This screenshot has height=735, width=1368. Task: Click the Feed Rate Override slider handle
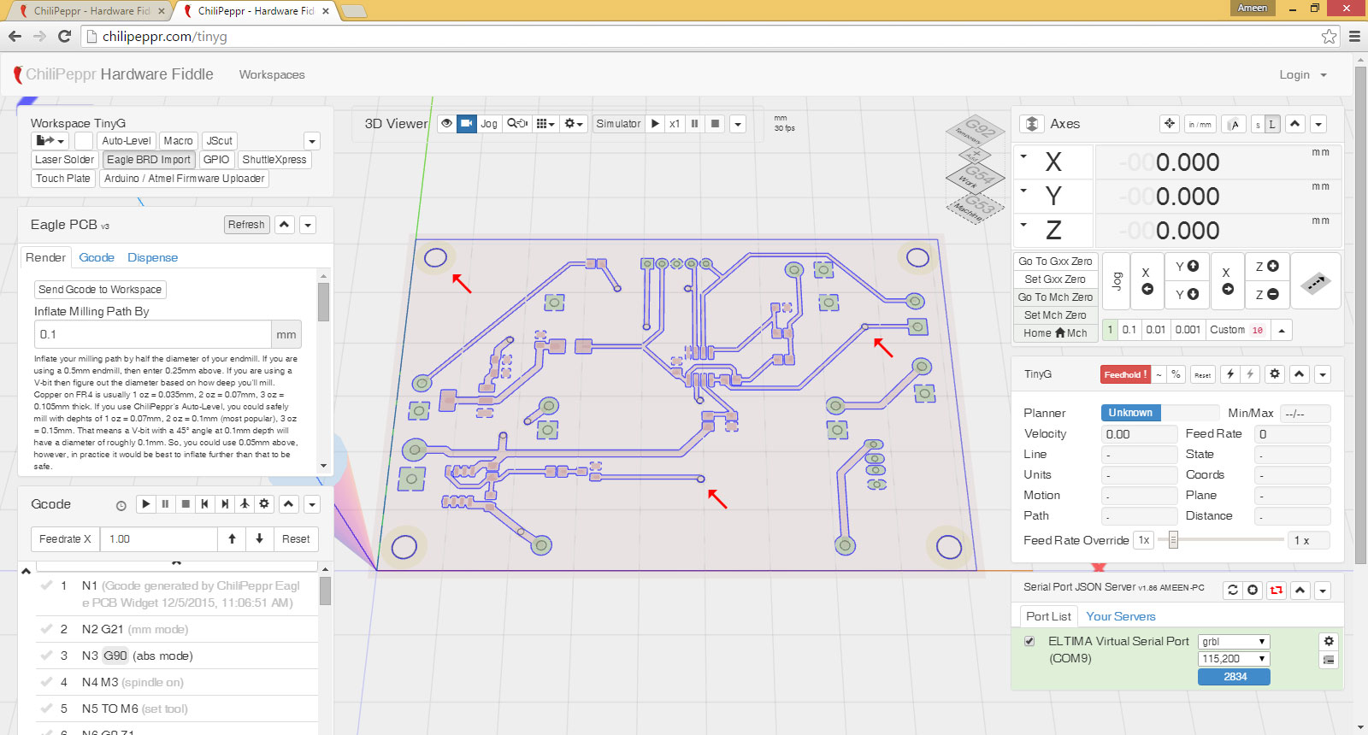(1173, 540)
